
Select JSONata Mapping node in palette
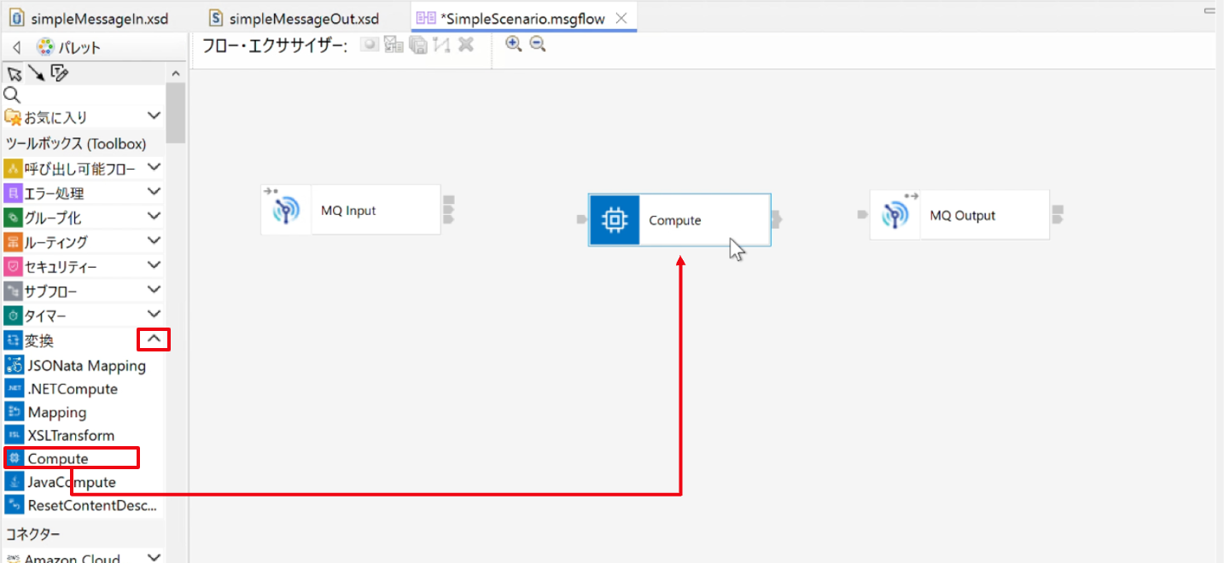[75, 366]
